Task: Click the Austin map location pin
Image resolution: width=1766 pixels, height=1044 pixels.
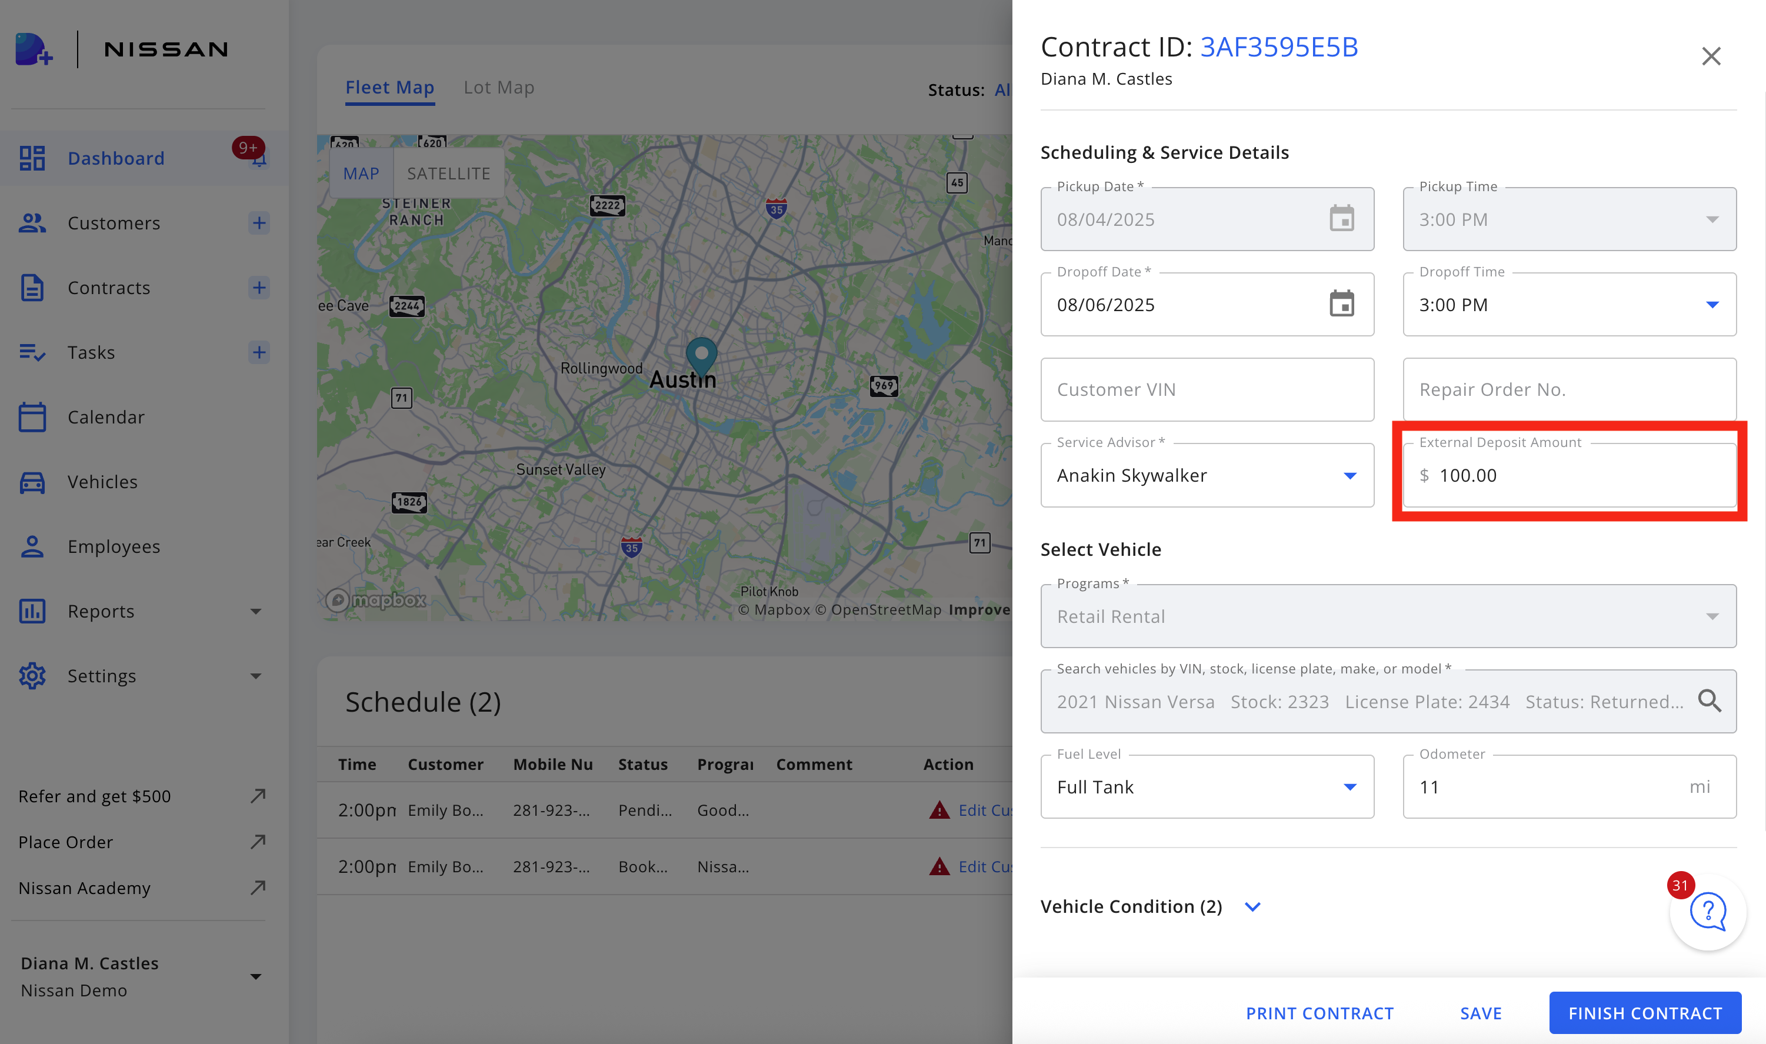Action: pos(701,355)
